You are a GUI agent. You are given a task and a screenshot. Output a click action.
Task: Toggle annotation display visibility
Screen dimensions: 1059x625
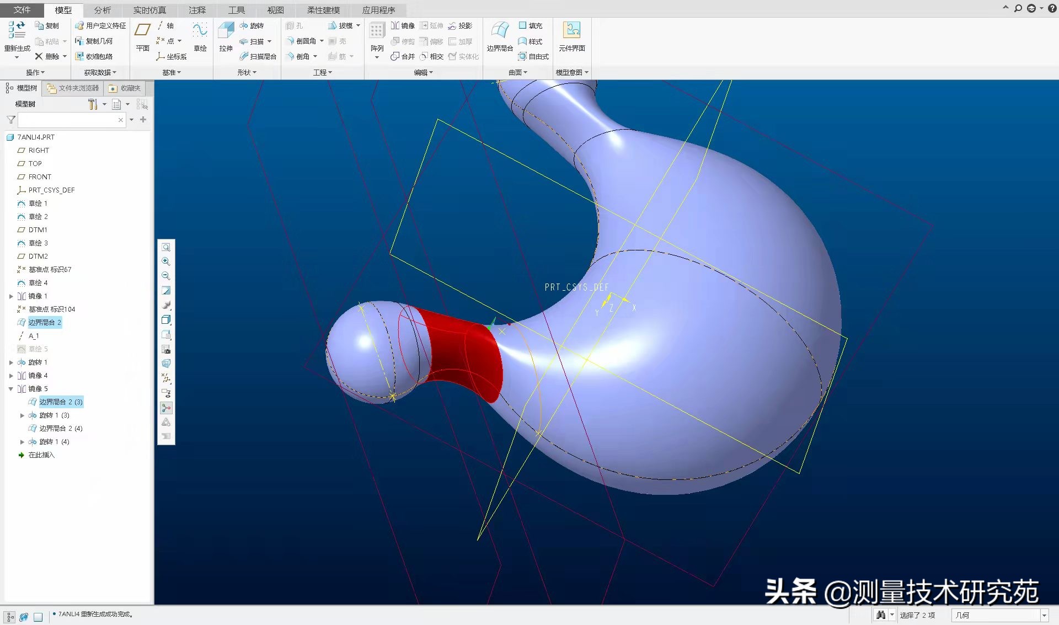coord(166,393)
